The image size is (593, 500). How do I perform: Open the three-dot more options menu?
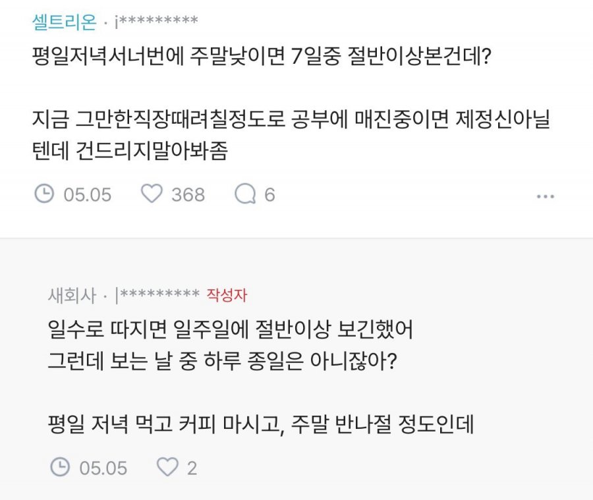click(546, 196)
